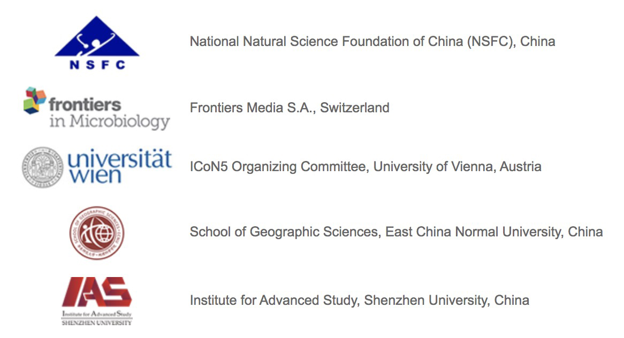The image size is (624, 338).
Task: Click "University of Vienna, Austria" in the text
Action: 457,167
